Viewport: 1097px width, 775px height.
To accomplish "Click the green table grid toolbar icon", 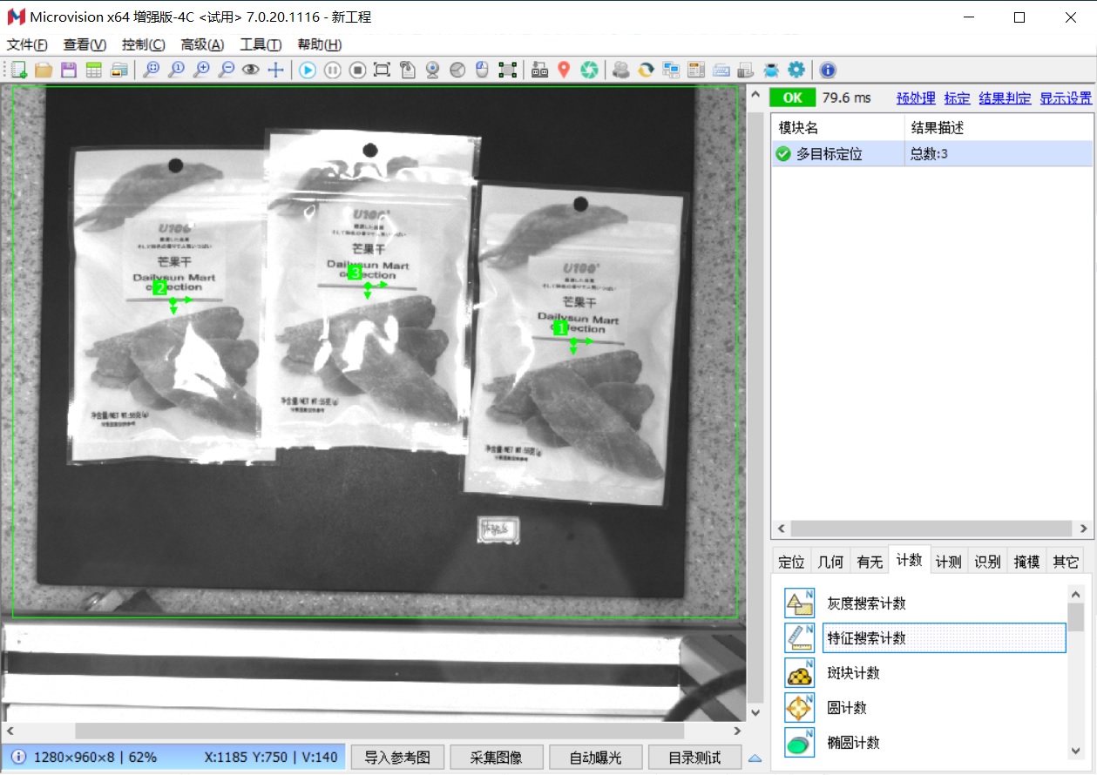I will (x=94, y=71).
